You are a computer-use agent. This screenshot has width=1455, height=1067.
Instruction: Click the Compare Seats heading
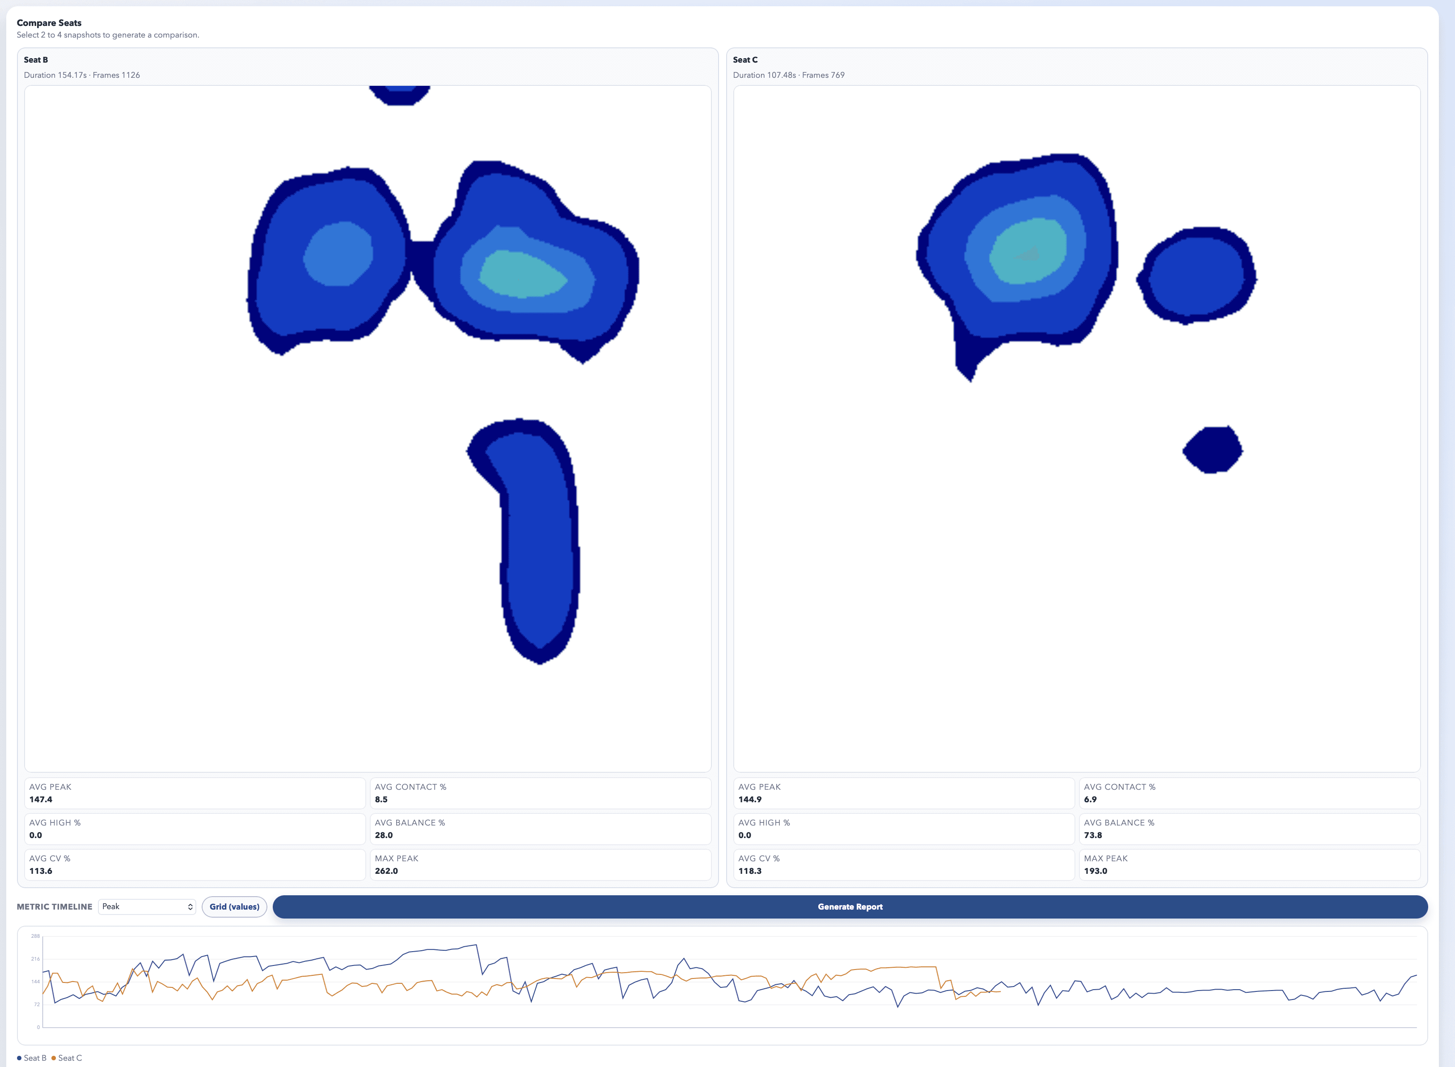49,23
